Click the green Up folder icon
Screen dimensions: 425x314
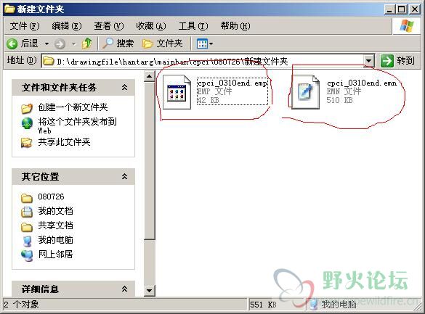pyautogui.click(x=86, y=44)
